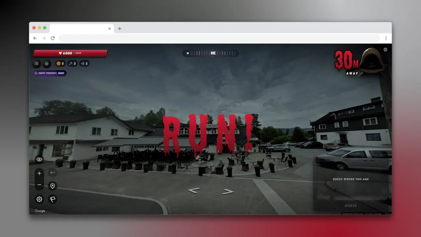This screenshot has height=237, width=421.
Task: Open a new browser tab
Action: point(120,29)
